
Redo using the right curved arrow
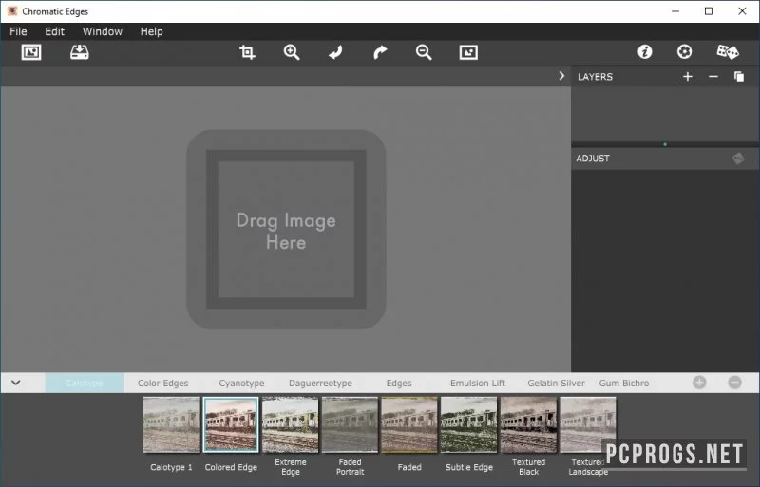(x=381, y=52)
